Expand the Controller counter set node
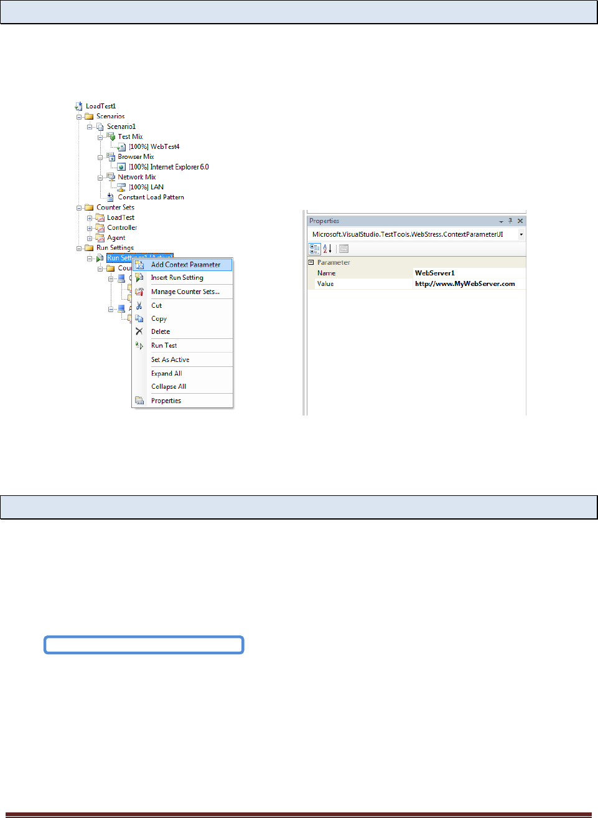The width and height of the screenshot is (598, 818). (90, 228)
